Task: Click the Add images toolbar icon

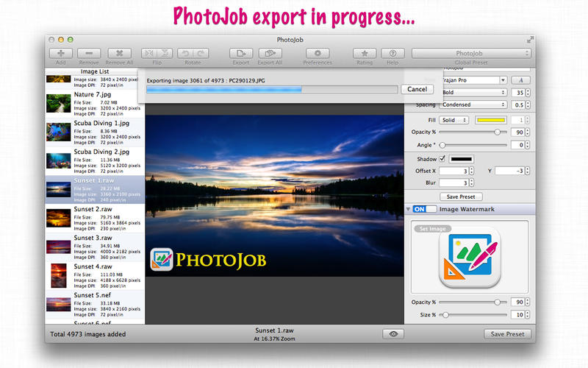Action: click(x=60, y=53)
